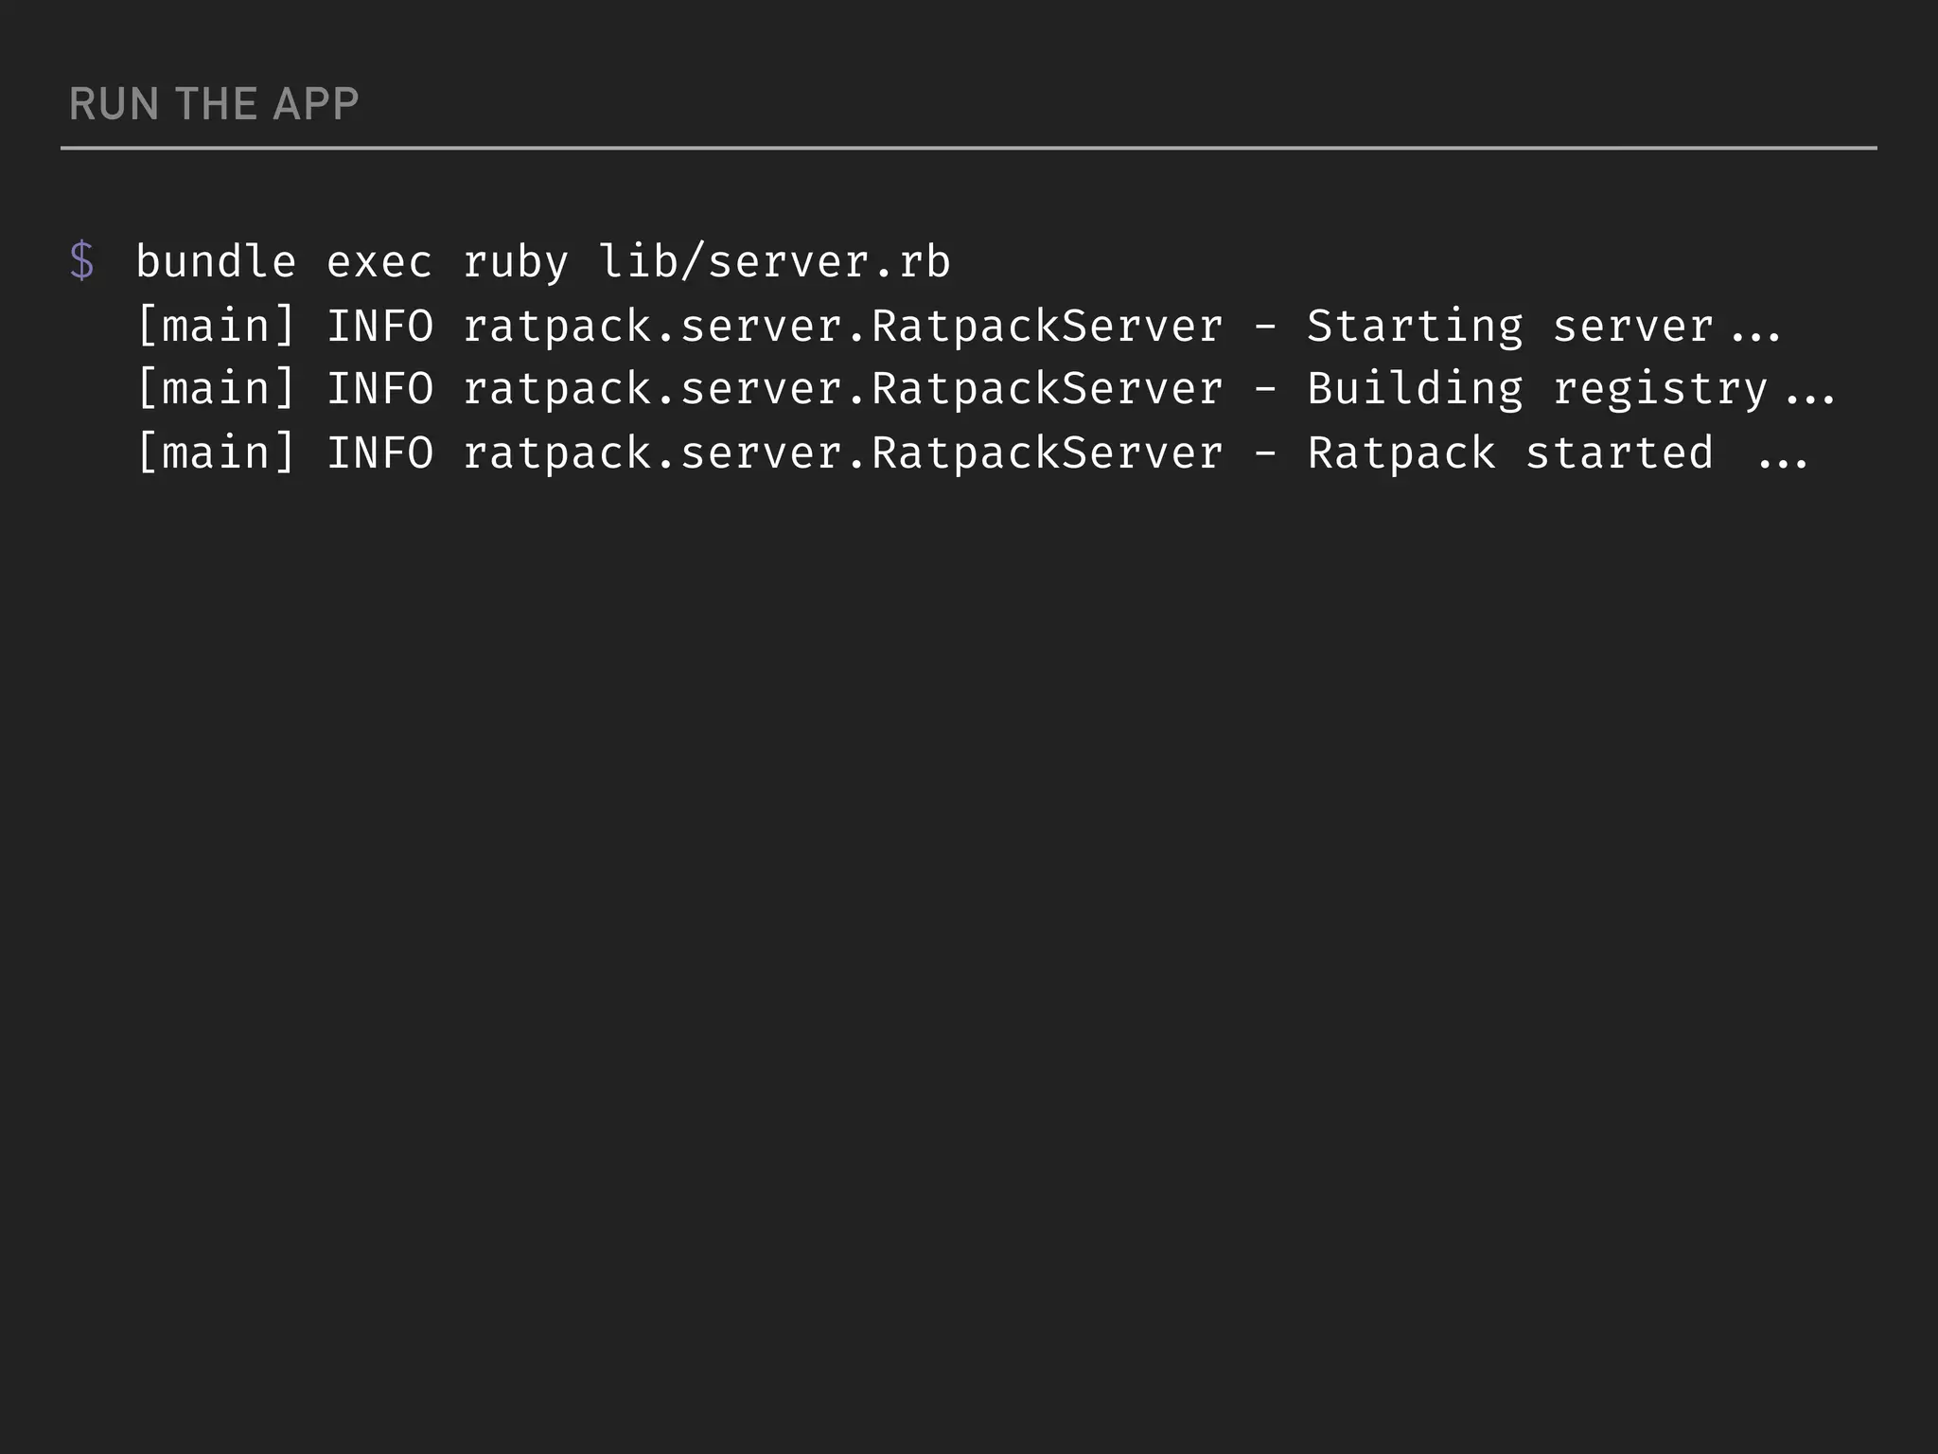Screen dimensions: 1938x1454
Task: Click the 'RUN THE APP' slide title
Action: 214,104
